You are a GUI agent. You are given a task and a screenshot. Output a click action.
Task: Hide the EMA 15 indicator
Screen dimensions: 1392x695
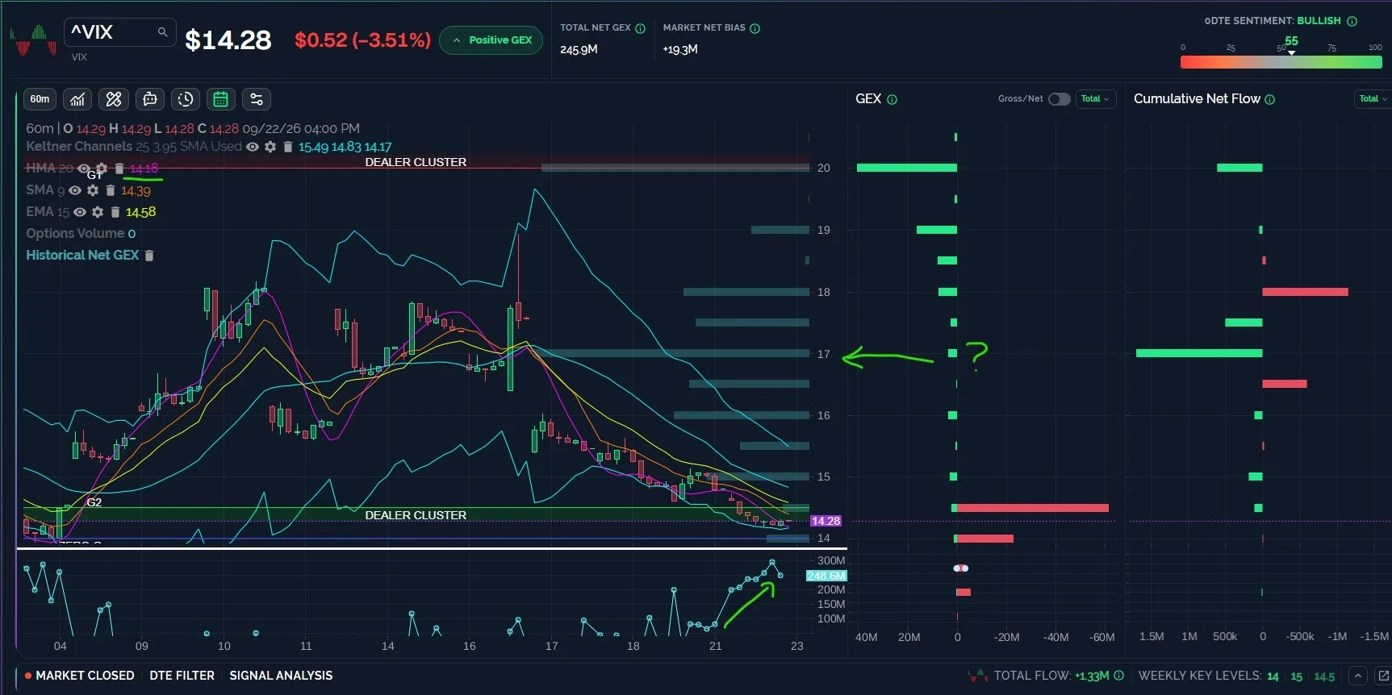tap(80, 212)
